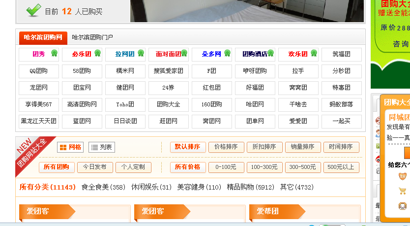Image resolution: width=410 pixels, height=226 pixels.
Task: Visit 蚂蚁部落
Action: pyautogui.click(x=342, y=104)
